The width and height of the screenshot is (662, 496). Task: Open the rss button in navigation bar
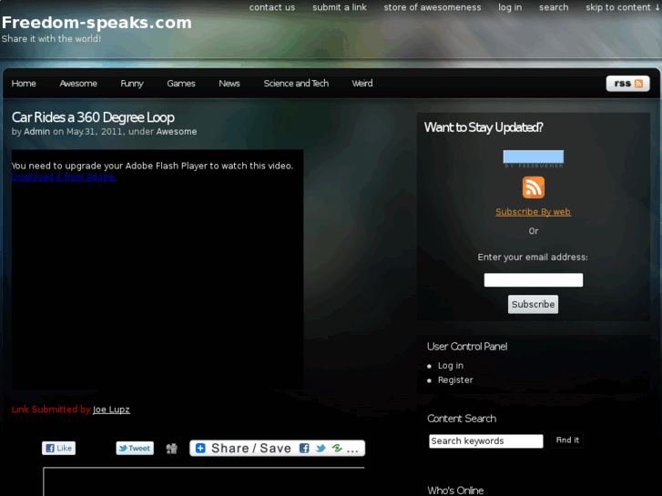tap(627, 84)
